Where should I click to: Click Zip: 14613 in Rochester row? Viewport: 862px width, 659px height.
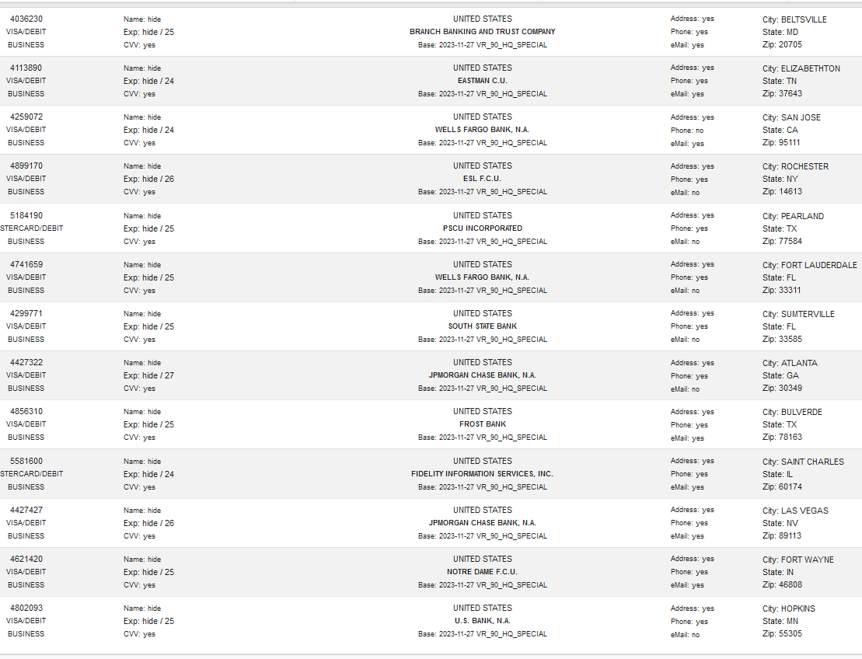click(782, 192)
